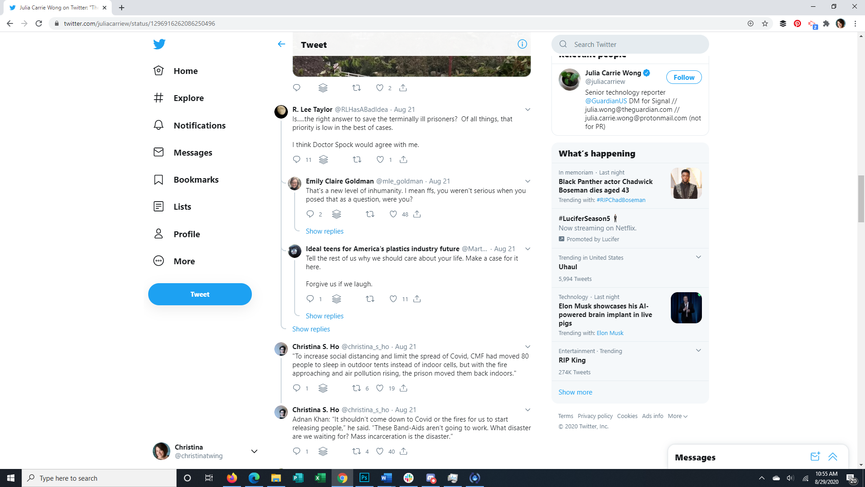The width and height of the screenshot is (865, 487).
Task: Share R. Lee Taylor's tweet
Action: (x=403, y=160)
